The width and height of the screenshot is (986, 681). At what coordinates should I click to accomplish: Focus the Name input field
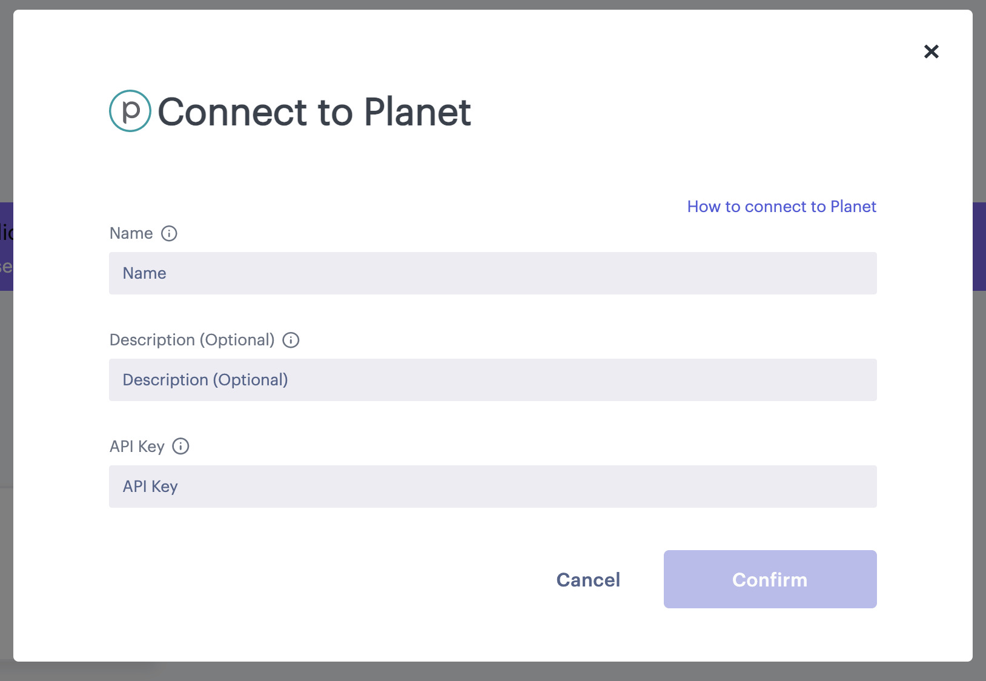492,273
